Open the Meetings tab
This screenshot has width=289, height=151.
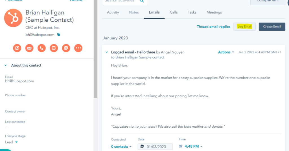click(214, 12)
